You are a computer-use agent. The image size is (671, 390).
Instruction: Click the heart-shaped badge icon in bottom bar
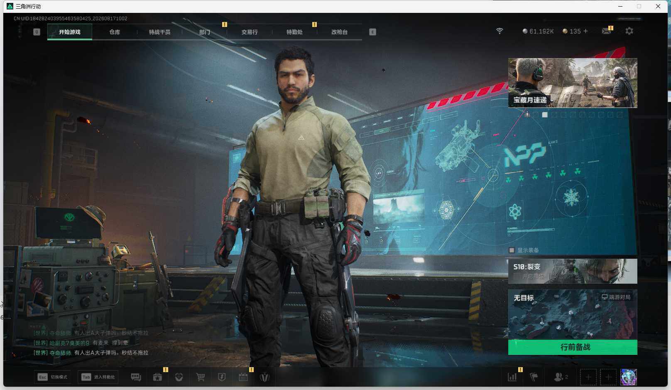179,377
